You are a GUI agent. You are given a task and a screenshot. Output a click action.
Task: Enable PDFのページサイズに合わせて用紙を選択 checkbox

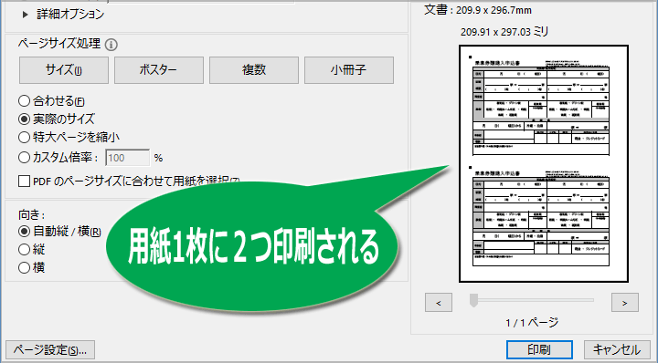click(x=25, y=181)
